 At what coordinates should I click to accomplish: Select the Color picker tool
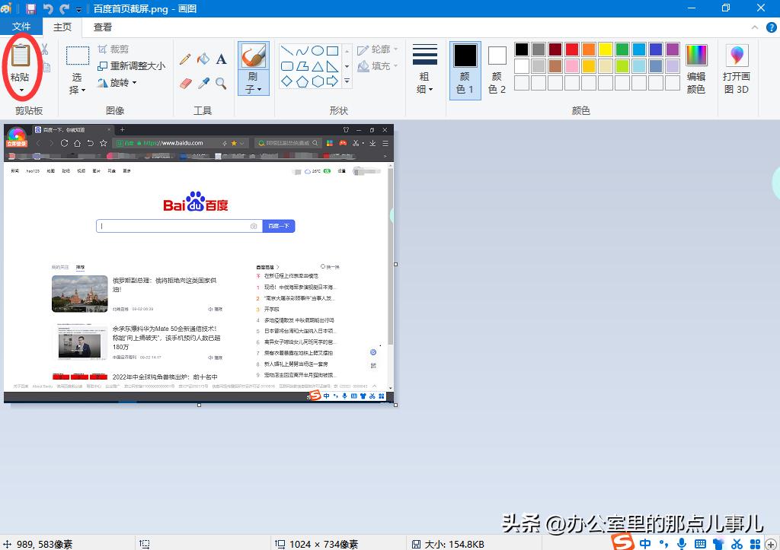coord(202,81)
